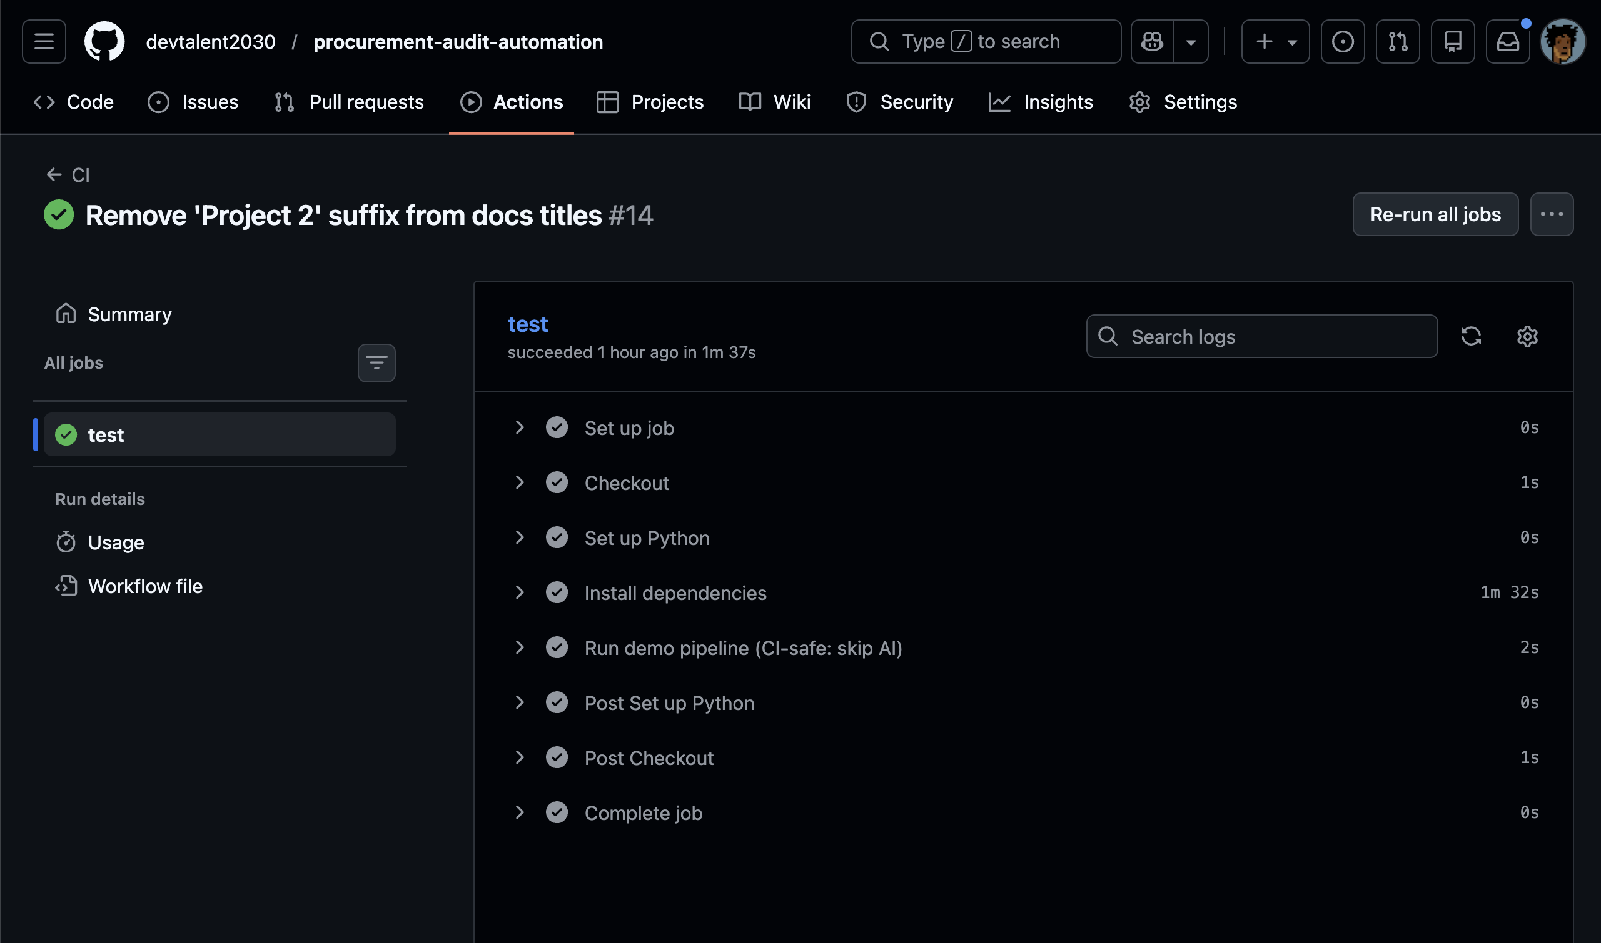Image resolution: width=1601 pixels, height=943 pixels.
Task: Open the hamburger navigation menu
Action: (44, 42)
